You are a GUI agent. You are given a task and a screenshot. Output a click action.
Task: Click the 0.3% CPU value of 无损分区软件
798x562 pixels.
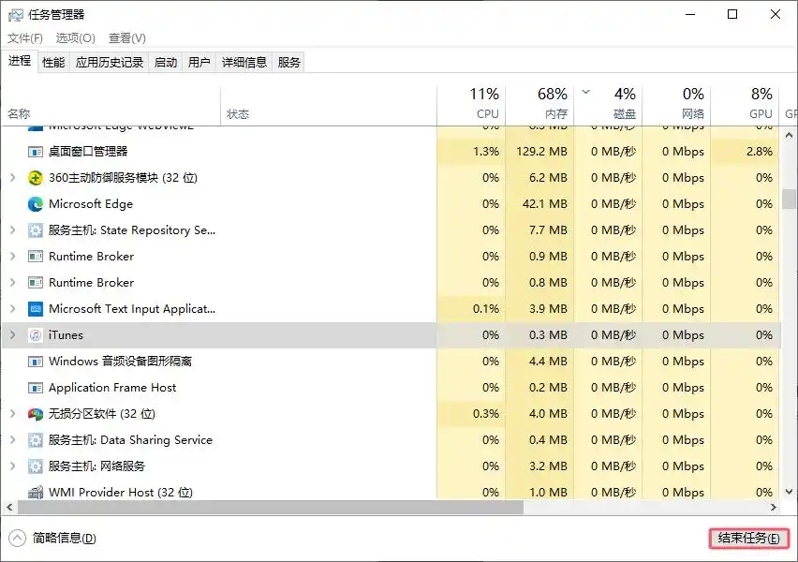[x=486, y=414]
